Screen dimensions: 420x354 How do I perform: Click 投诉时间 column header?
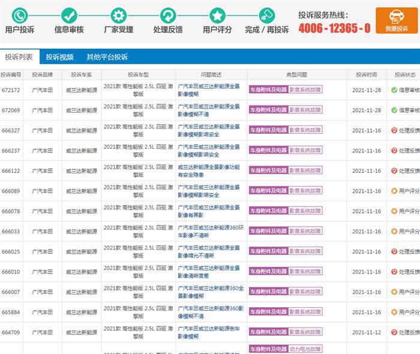pos(367,75)
